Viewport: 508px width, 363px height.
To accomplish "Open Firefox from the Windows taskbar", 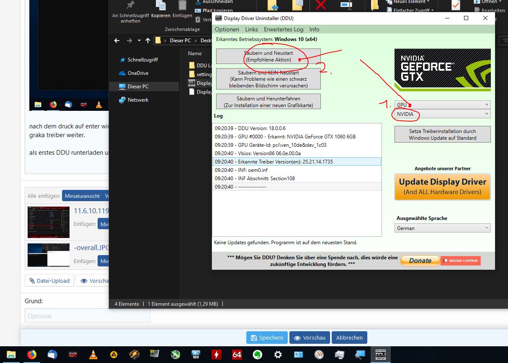I will 31,355.
